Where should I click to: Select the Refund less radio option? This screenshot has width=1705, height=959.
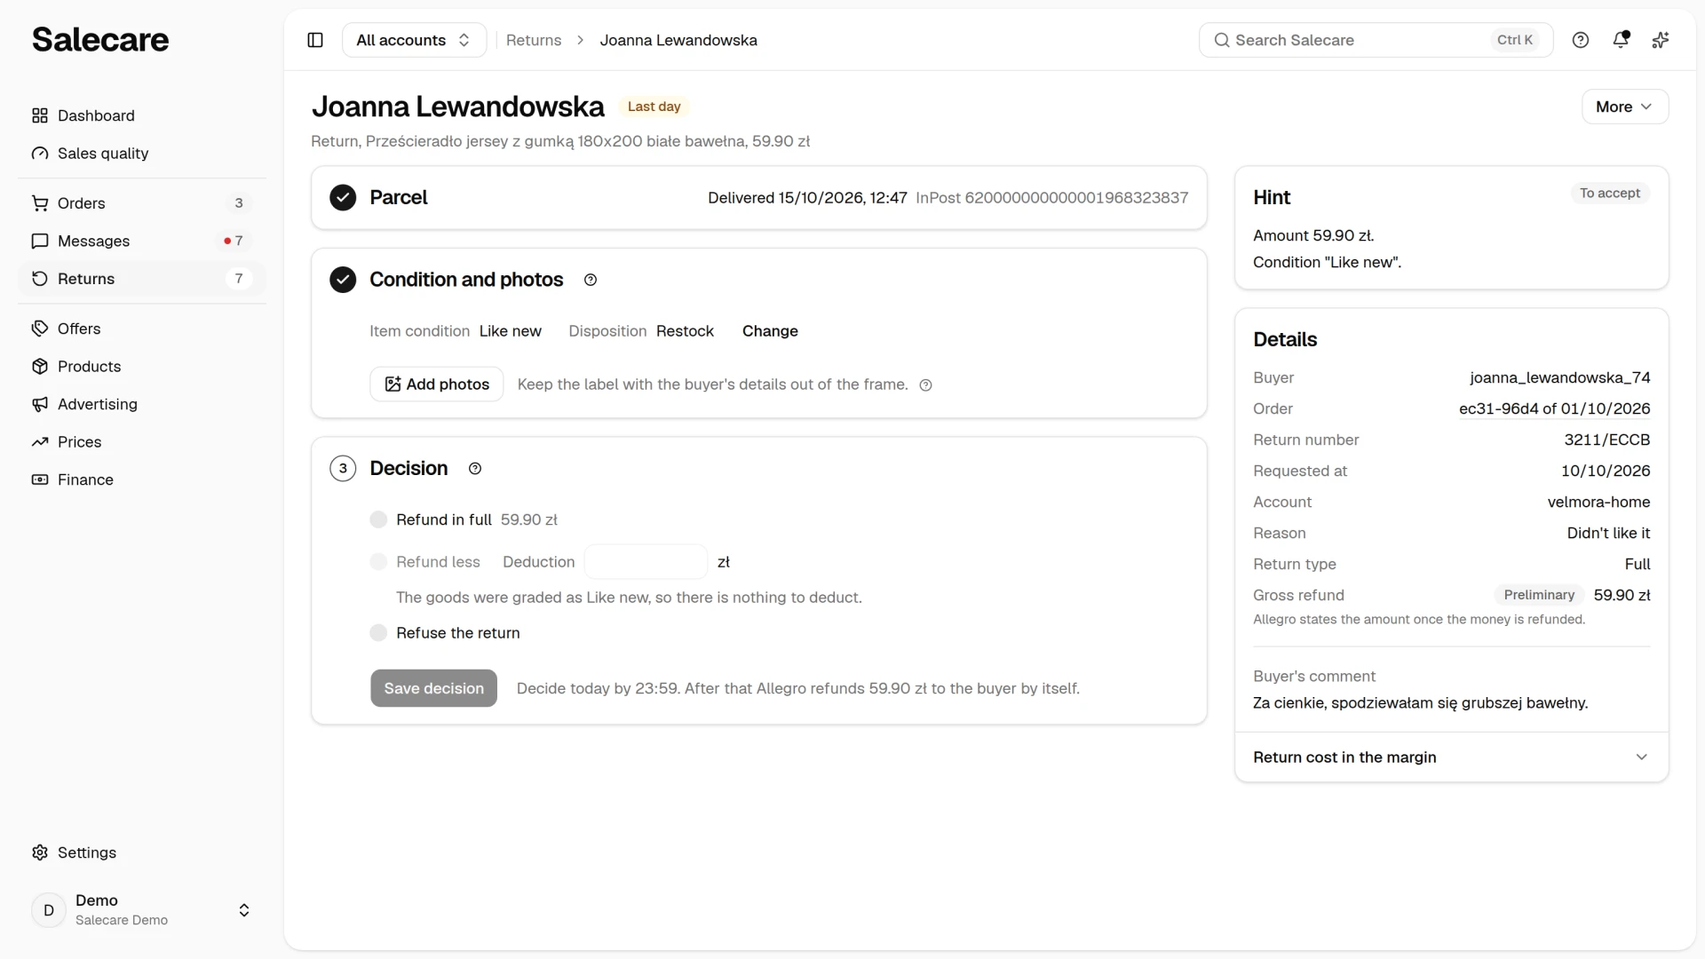click(x=378, y=562)
